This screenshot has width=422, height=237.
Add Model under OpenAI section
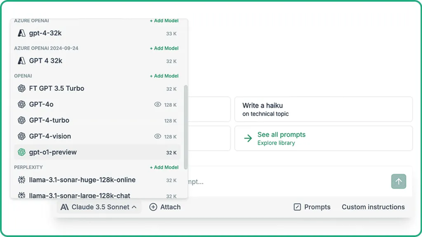tap(164, 76)
